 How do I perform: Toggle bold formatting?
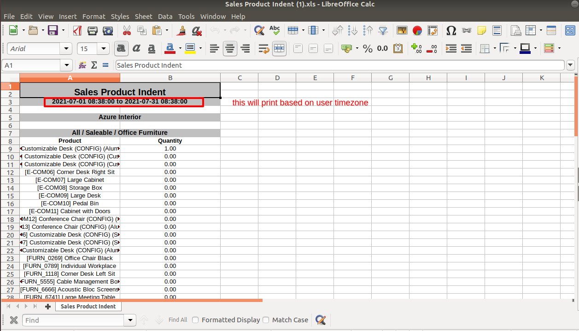click(x=121, y=48)
